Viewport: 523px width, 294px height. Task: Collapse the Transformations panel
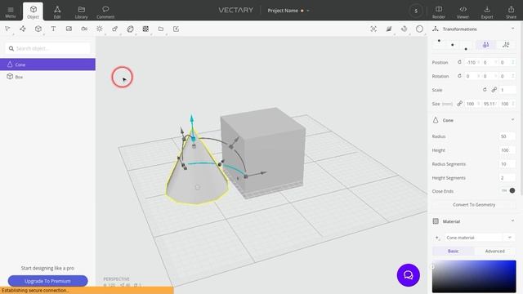tap(512, 29)
